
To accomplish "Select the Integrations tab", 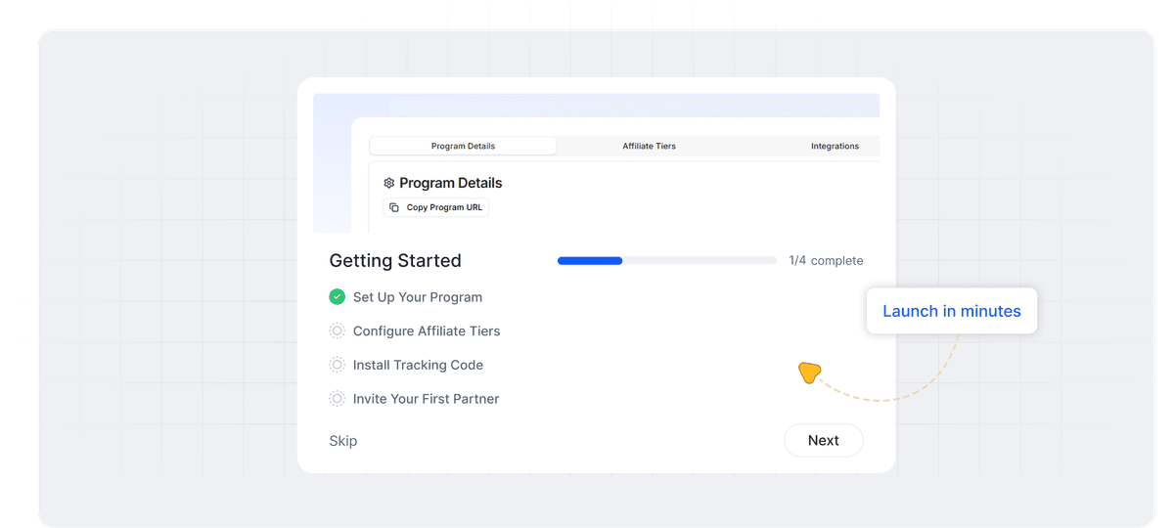I will (835, 147).
